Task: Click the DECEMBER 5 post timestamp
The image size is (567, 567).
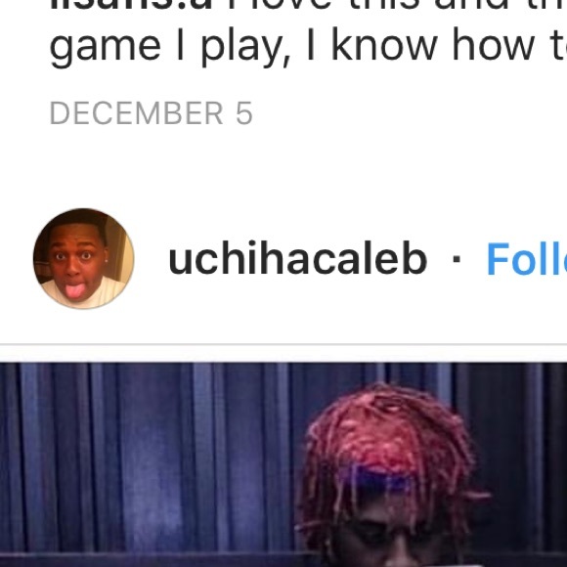Action: [x=152, y=113]
